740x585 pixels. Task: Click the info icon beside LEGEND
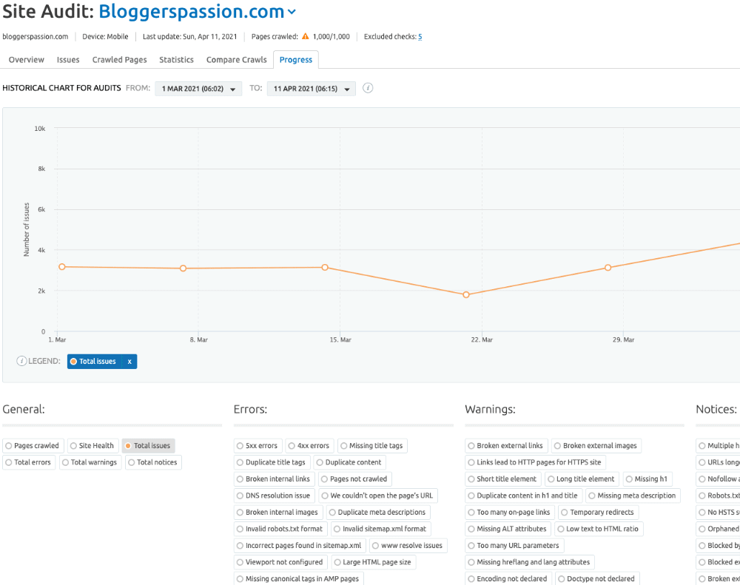click(x=21, y=362)
